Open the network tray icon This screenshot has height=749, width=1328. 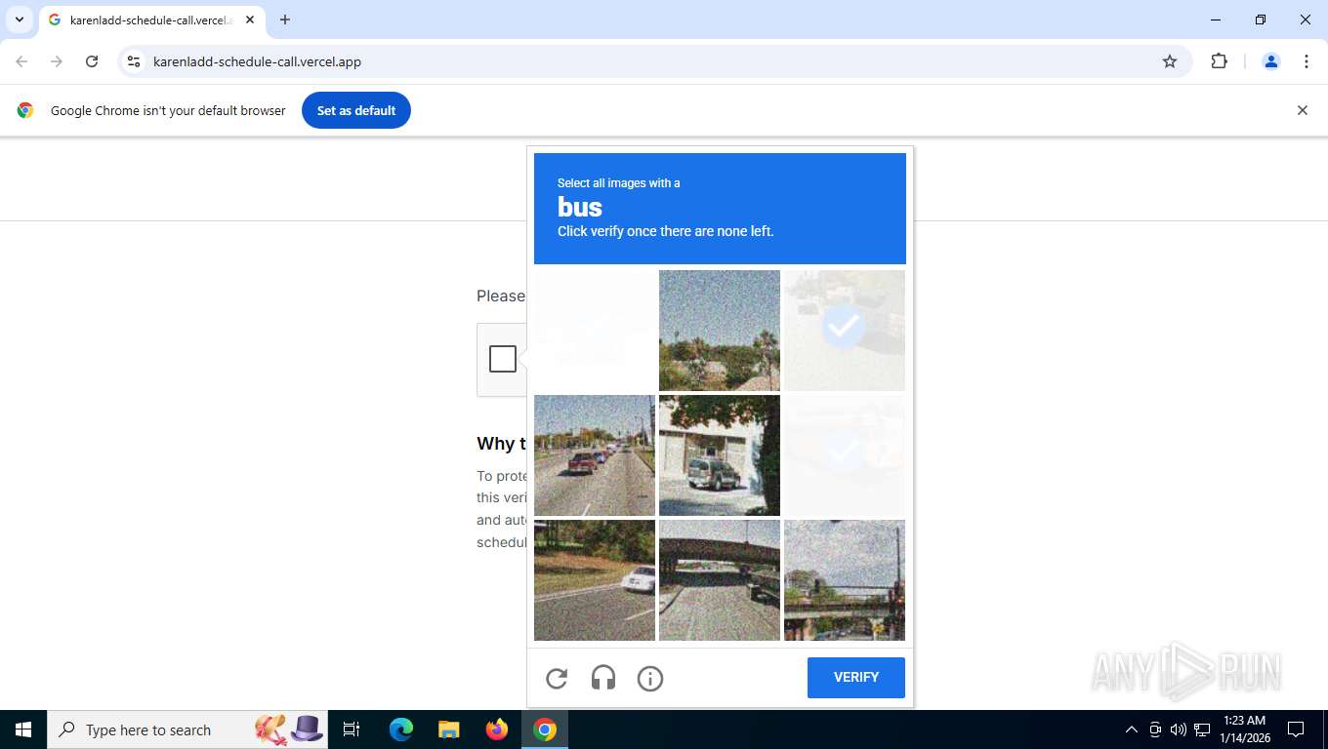1202,729
